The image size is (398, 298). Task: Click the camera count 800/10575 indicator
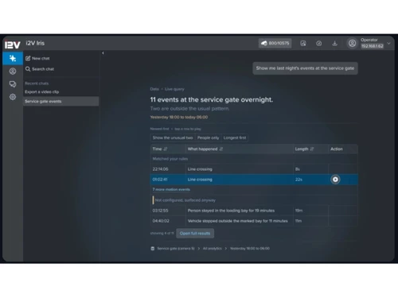tap(275, 43)
